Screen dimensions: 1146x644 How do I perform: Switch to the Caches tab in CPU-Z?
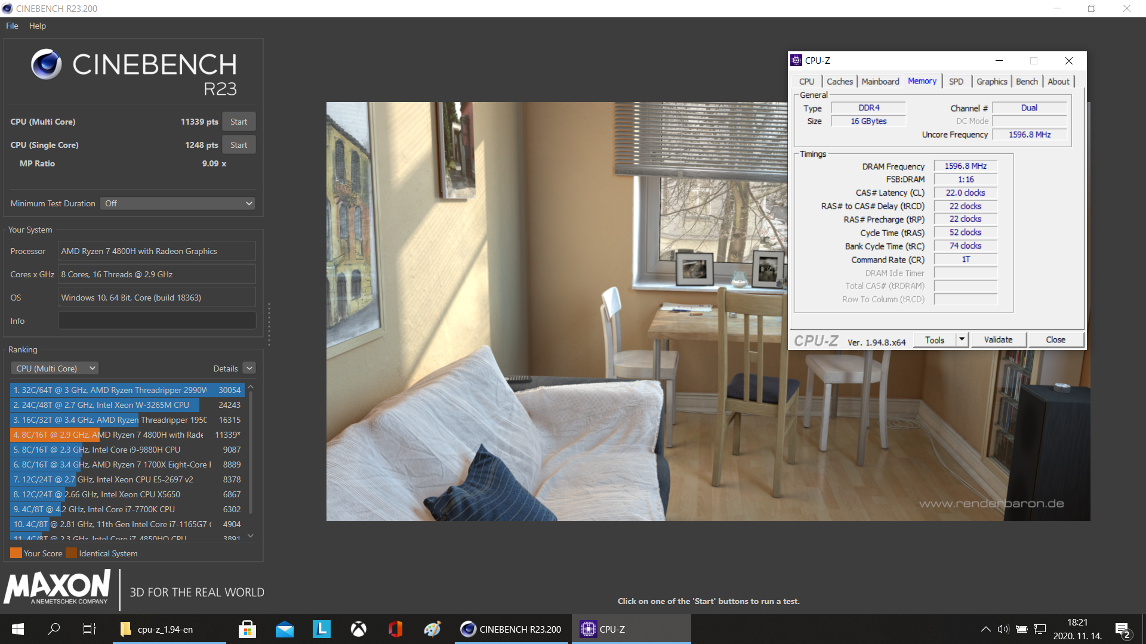(839, 82)
